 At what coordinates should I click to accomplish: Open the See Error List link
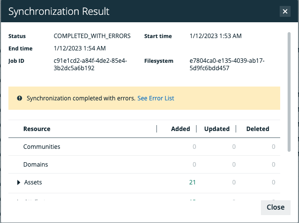click(155, 98)
